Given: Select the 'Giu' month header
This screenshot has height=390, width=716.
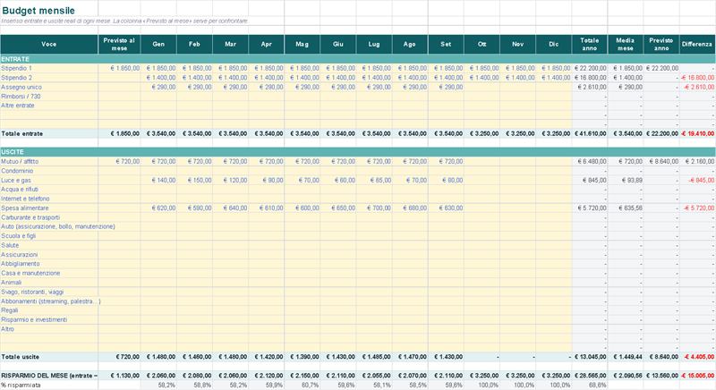Looking at the screenshot, I should click(x=338, y=44).
